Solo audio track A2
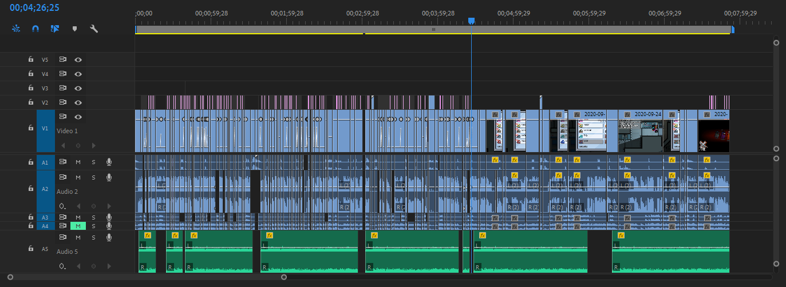Image resolution: width=786 pixels, height=287 pixels. point(93,177)
